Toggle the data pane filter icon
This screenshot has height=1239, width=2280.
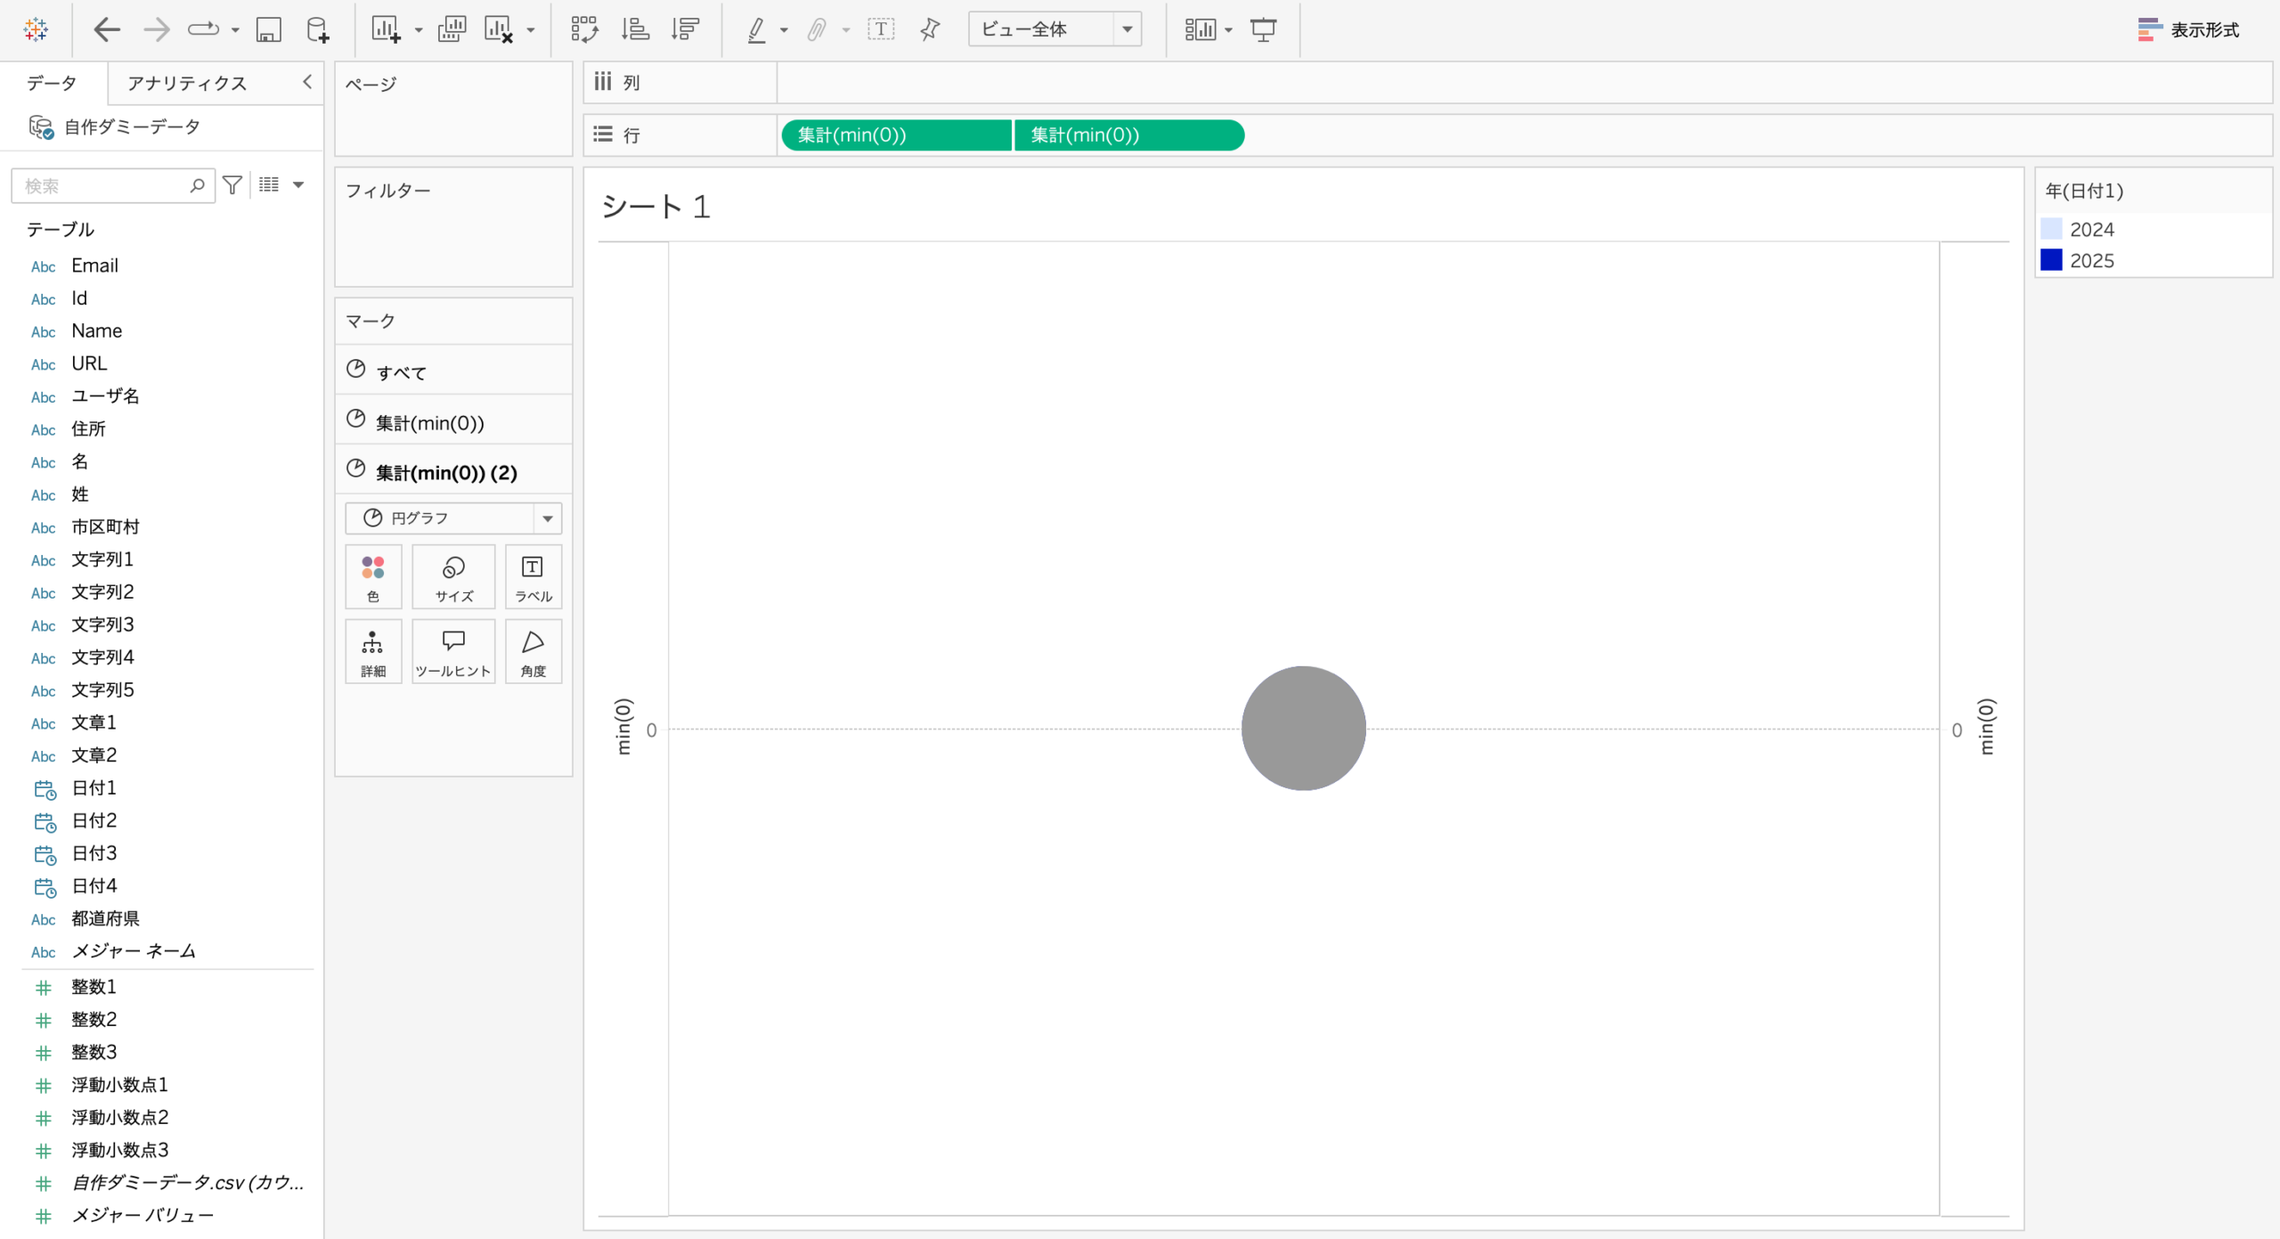coord(232,185)
